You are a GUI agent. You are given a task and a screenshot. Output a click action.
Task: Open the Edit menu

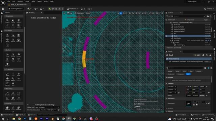[x=13, y=1]
